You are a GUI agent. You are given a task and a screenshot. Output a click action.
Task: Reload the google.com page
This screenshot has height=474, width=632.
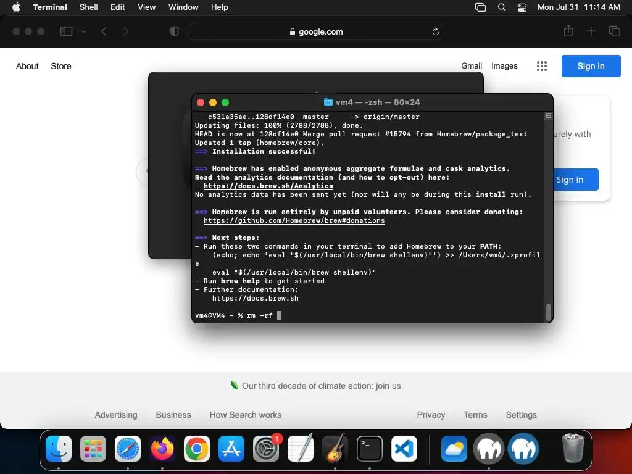tap(435, 31)
